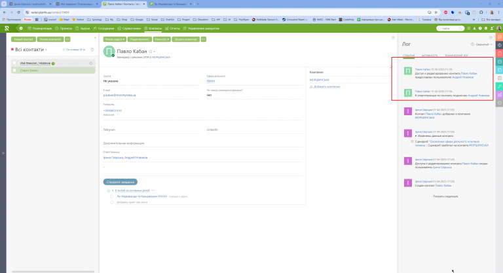Screen dimensions: 503x273
Task: Open more actions beside Додати коментар
Action: pos(204,39)
